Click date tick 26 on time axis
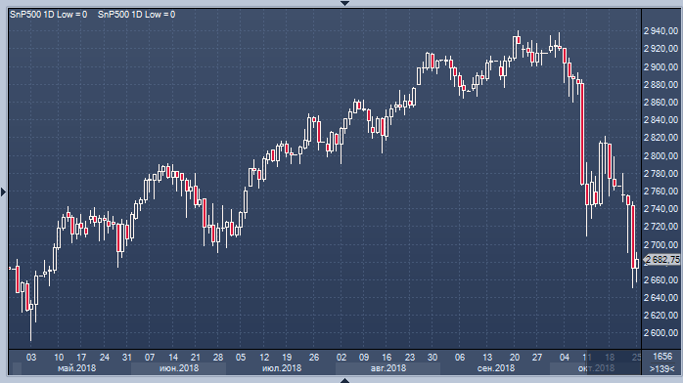Viewport: 683px width, 383px height. click(x=314, y=358)
